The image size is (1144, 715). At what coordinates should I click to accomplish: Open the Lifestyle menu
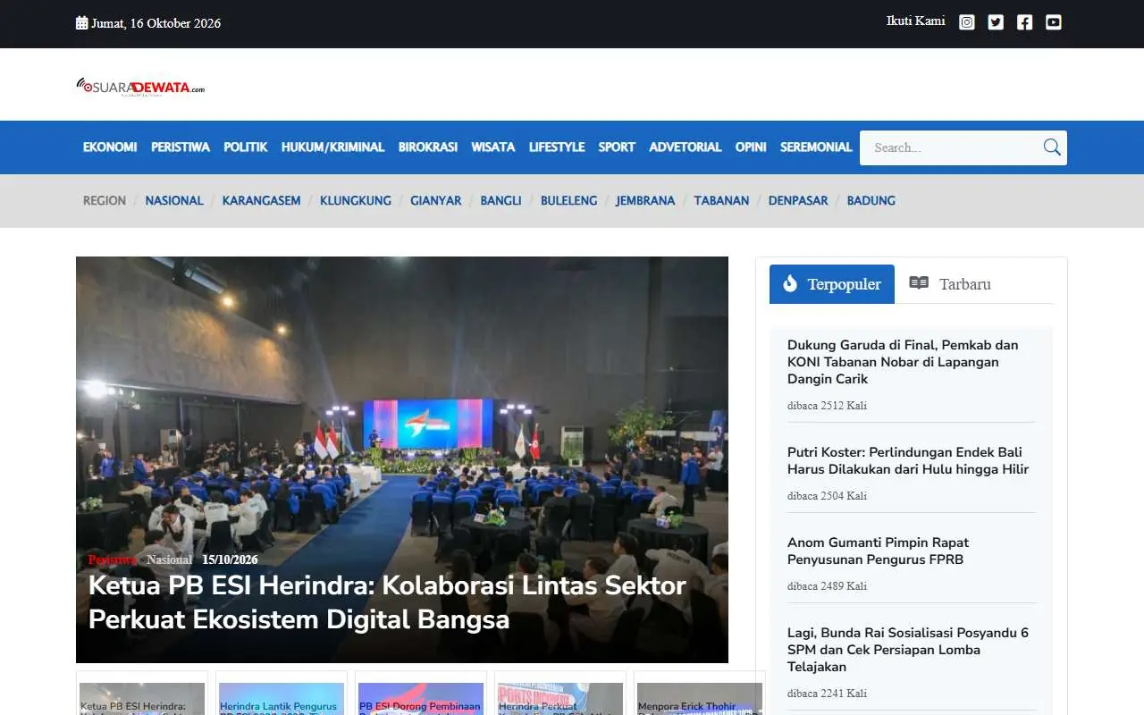point(557,147)
